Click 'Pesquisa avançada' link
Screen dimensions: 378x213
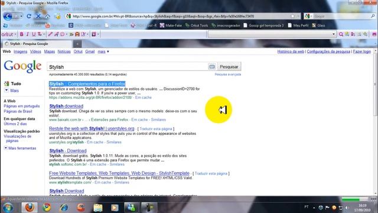tap(228, 75)
